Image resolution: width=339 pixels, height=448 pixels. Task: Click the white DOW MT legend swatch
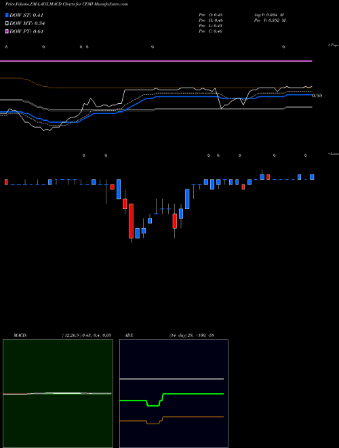(x=7, y=24)
